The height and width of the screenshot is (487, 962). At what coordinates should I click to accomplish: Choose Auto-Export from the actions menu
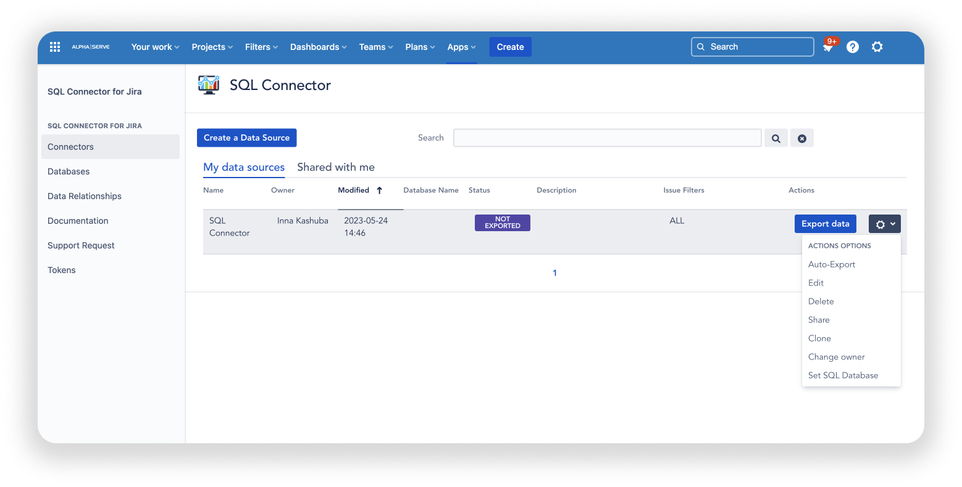[832, 264]
